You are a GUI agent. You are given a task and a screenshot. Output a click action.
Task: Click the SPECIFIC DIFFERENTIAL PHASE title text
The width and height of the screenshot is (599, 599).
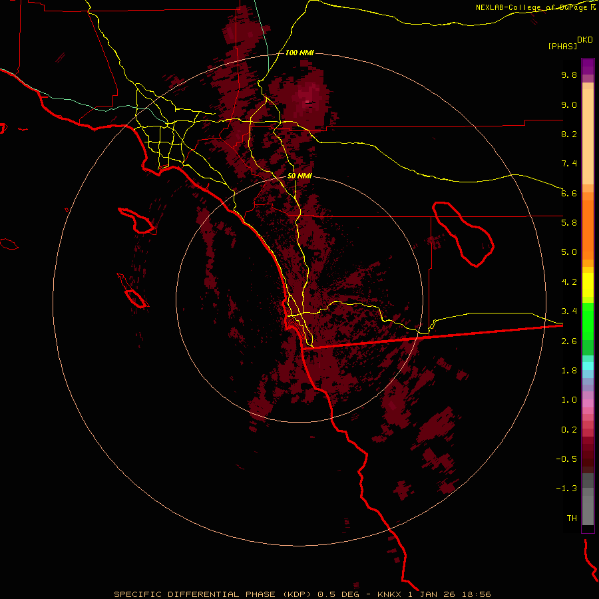click(x=195, y=594)
